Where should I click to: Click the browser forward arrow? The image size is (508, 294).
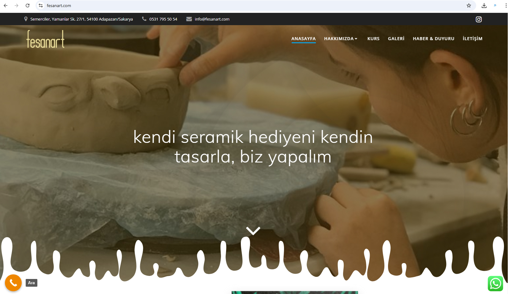(17, 6)
